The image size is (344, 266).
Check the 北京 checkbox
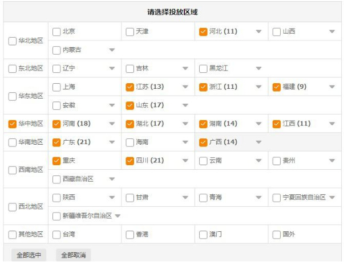click(56, 32)
